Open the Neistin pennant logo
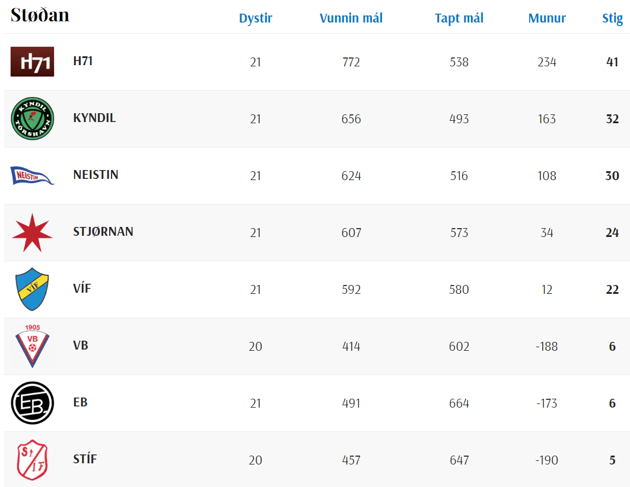This screenshot has height=487, width=630. tap(32, 176)
